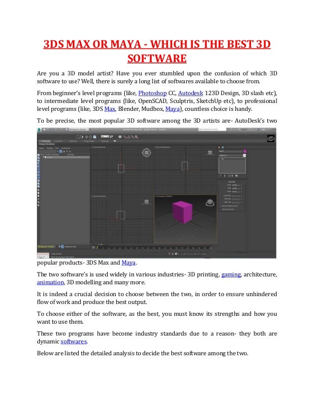Click the Maya link after '3DS Max and'
The height and width of the screenshot is (407, 314).
128,263
